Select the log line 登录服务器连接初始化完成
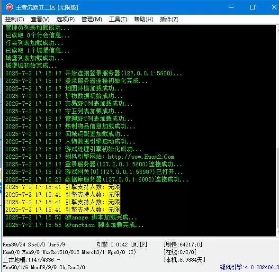Screen dimensions: 279x272 coord(76,81)
